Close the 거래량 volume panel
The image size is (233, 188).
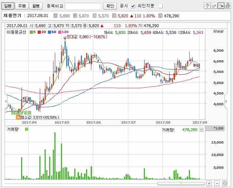click(x=201, y=130)
